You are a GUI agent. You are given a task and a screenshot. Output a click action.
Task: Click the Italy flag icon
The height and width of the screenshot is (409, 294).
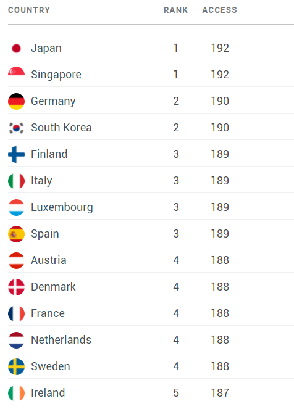(x=16, y=181)
